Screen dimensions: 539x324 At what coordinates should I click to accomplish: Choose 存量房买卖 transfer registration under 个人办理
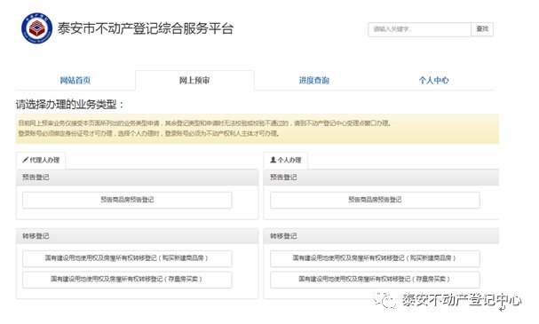[x=375, y=280]
